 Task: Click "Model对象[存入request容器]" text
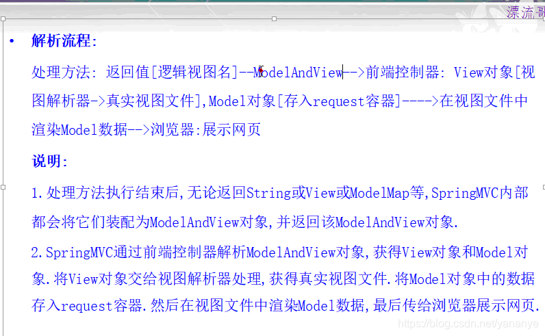point(305,101)
